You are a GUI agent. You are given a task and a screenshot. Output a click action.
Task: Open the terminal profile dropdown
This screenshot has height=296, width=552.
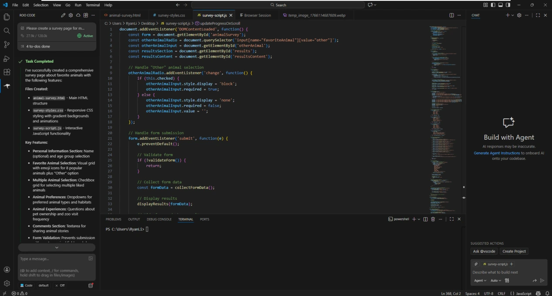pos(418,219)
